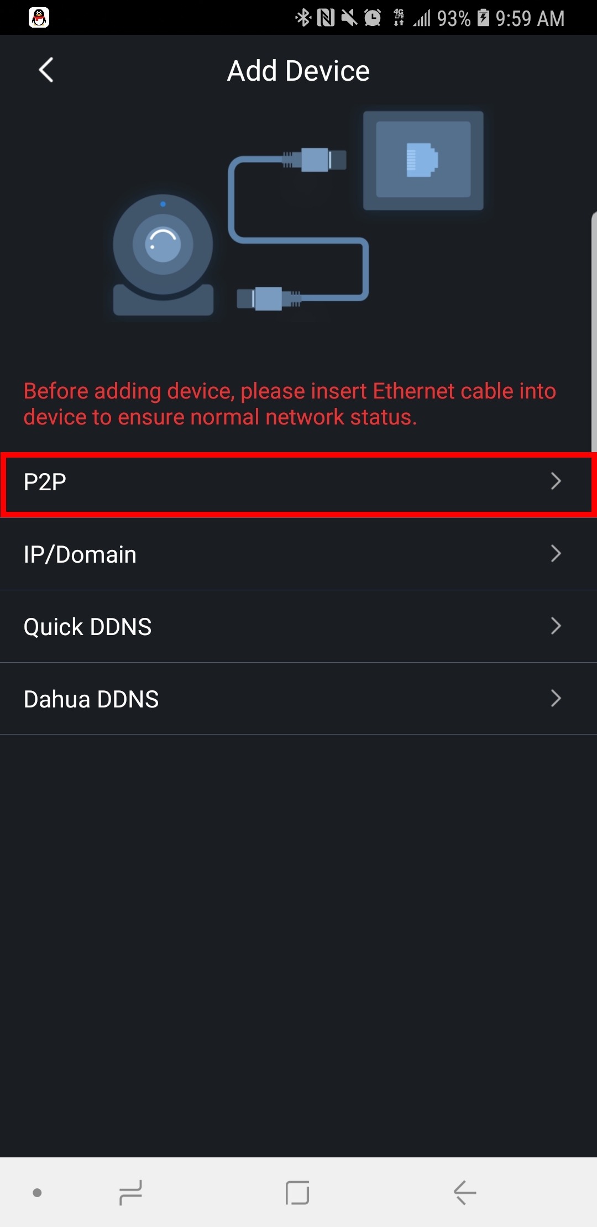Tap the alarm clock status icon

tap(373, 18)
